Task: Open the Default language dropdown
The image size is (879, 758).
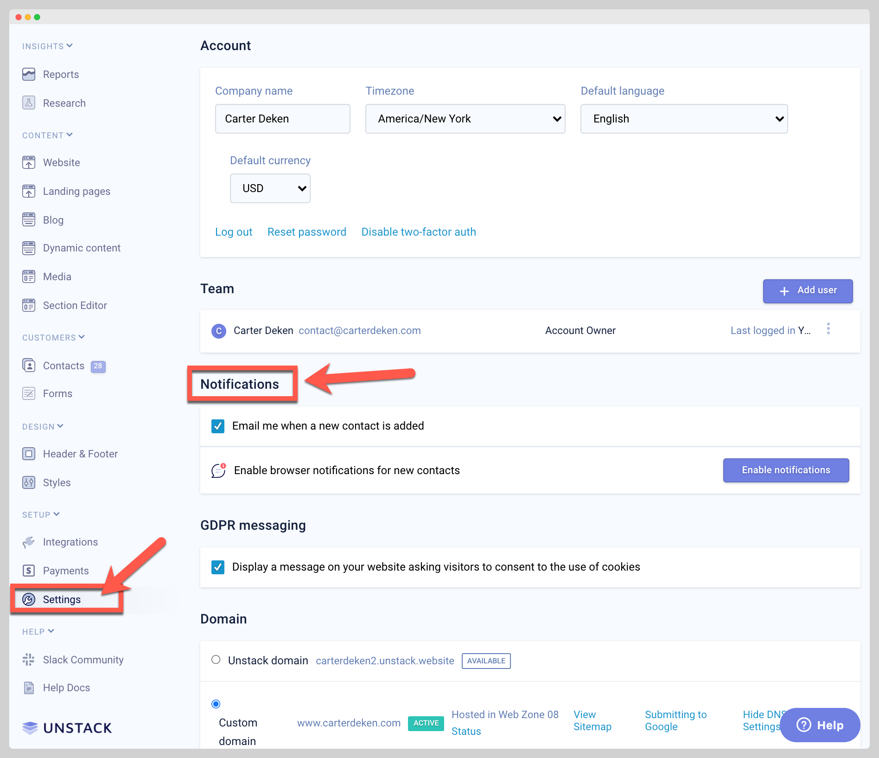Action: (x=684, y=119)
